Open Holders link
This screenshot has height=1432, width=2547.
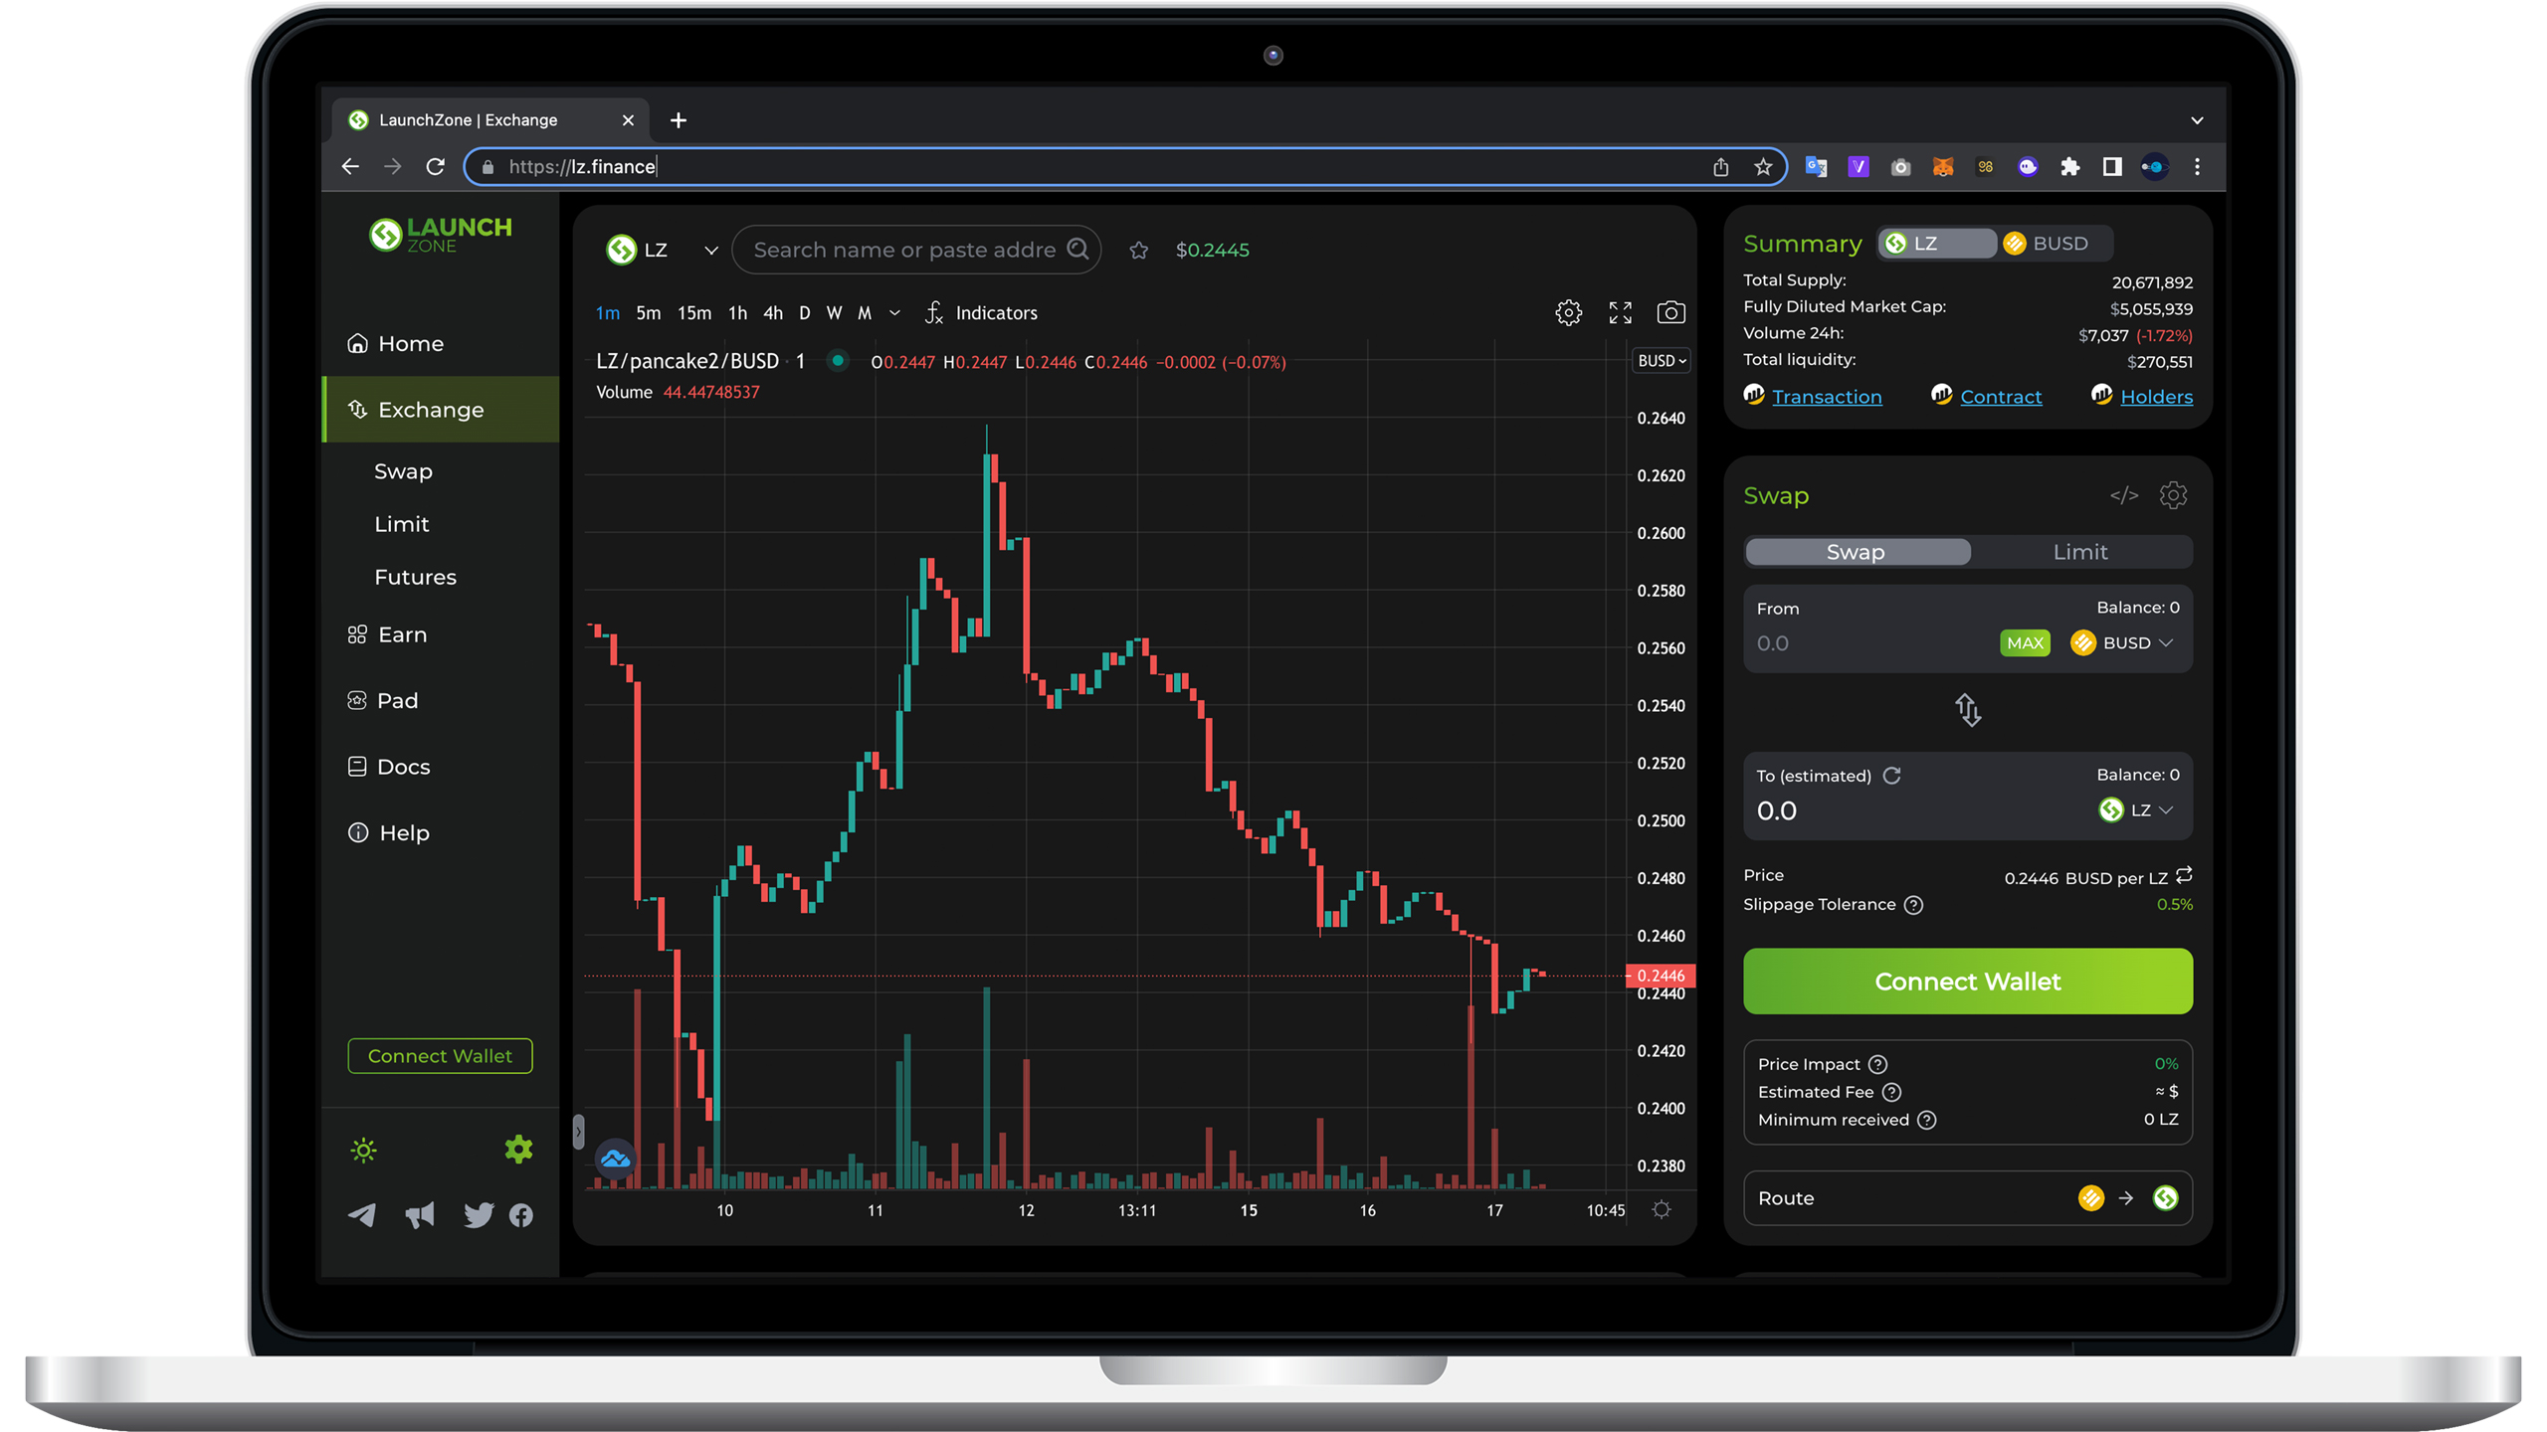(2156, 397)
